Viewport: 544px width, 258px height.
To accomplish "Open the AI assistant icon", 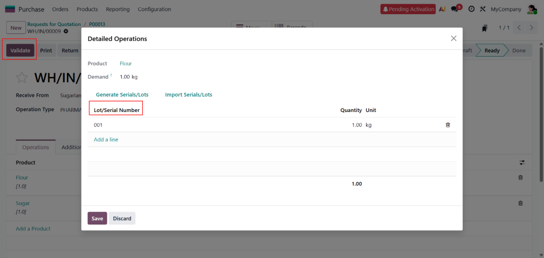I will click(442, 9).
